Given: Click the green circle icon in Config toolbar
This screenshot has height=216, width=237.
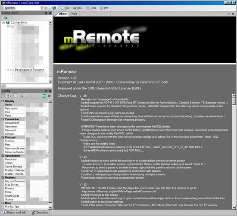Looking at the screenshot, I should pyautogui.click(x=49, y=96).
